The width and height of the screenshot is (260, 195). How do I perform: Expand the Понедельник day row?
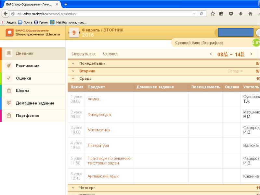coord(92,64)
